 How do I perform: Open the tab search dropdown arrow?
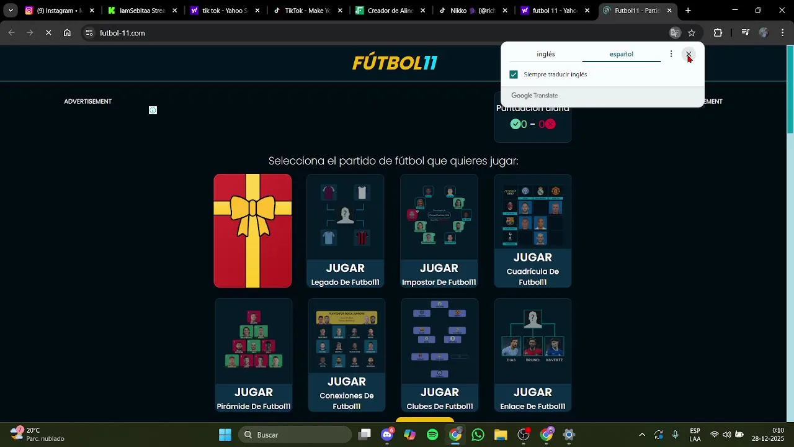coord(11,11)
